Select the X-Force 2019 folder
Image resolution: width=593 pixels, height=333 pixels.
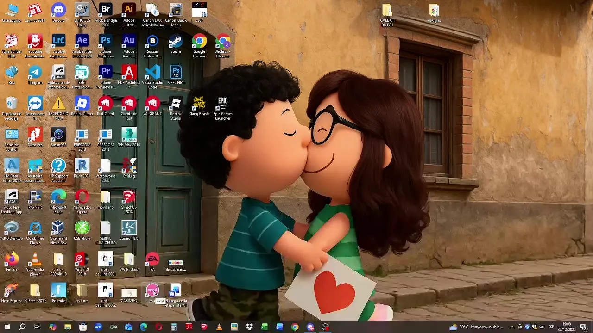(35, 293)
